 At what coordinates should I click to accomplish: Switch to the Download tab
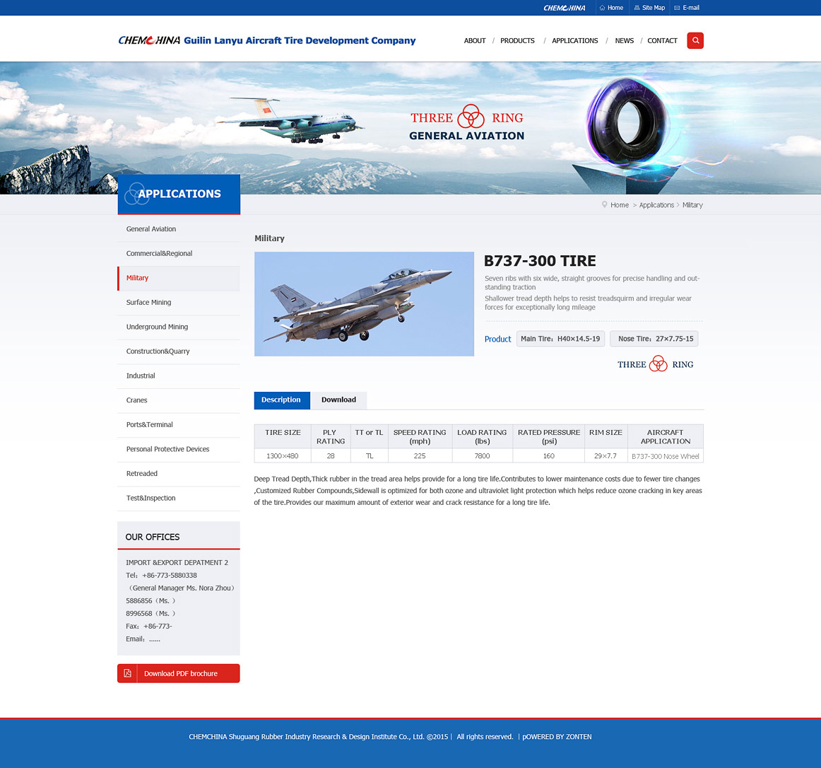(338, 400)
